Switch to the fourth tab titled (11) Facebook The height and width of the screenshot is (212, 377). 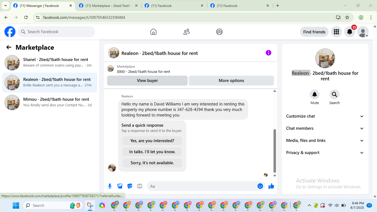pos(240,6)
